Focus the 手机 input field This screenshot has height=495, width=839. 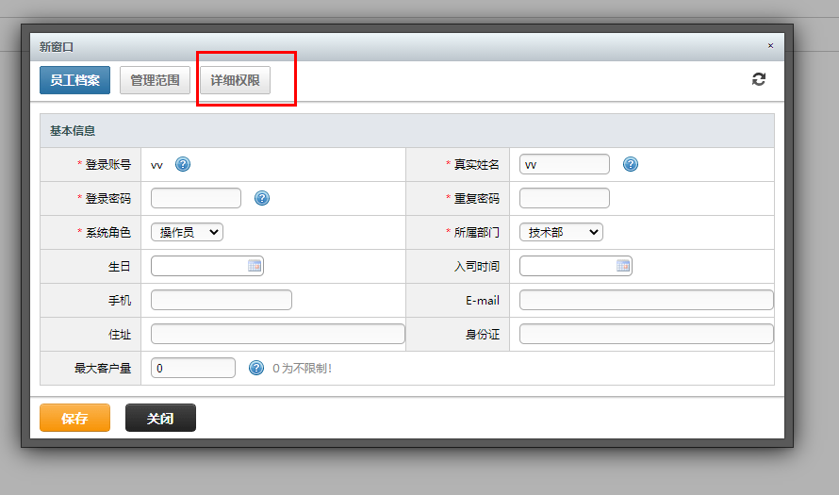tap(222, 300)
